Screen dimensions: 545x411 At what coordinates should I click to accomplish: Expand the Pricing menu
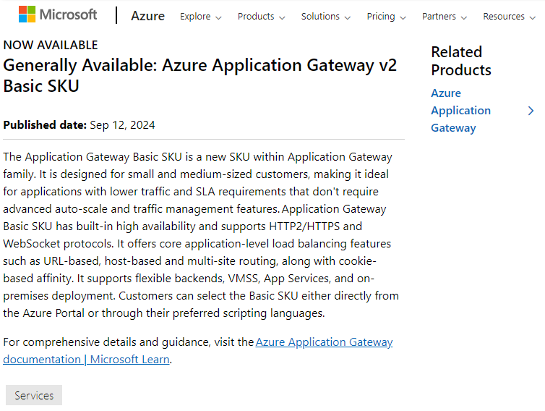(x=387, y=17)
